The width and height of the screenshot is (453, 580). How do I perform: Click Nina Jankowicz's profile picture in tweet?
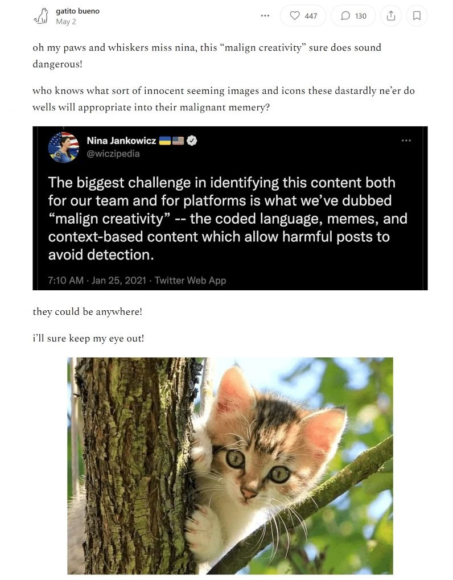(x=64, y=147)
